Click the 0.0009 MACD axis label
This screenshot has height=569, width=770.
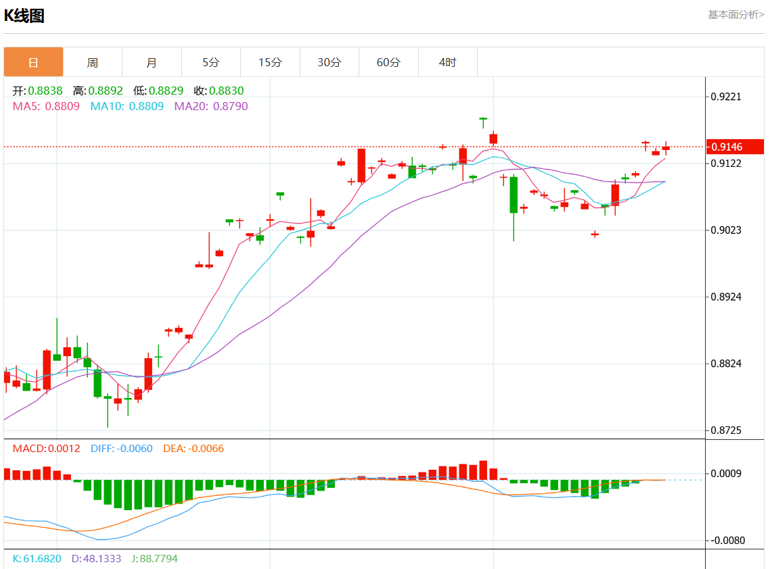coord(726,473)
